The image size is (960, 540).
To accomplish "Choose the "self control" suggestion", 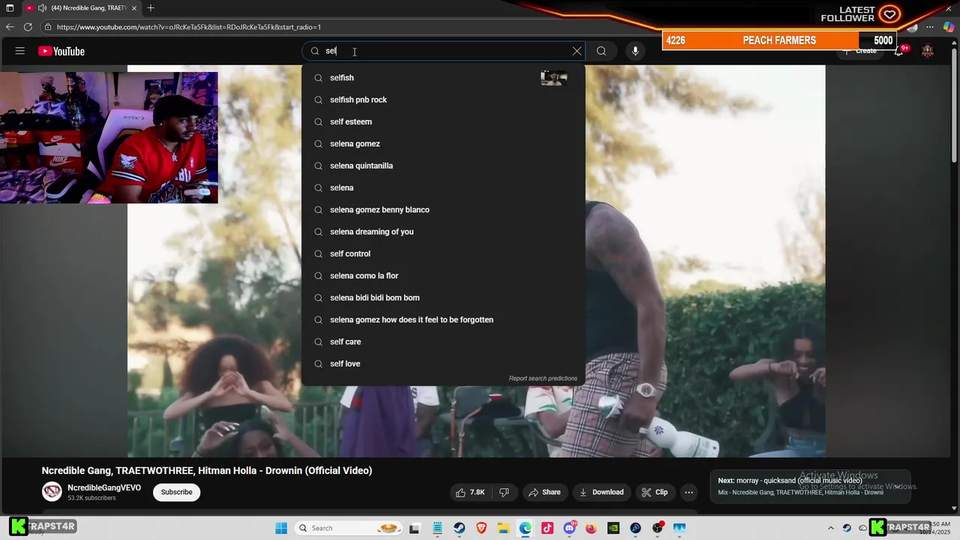I will (x=442, y=253).
